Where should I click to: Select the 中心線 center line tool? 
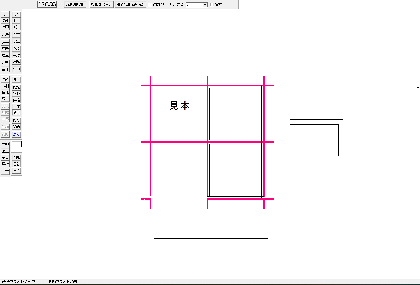click(16, 55)
